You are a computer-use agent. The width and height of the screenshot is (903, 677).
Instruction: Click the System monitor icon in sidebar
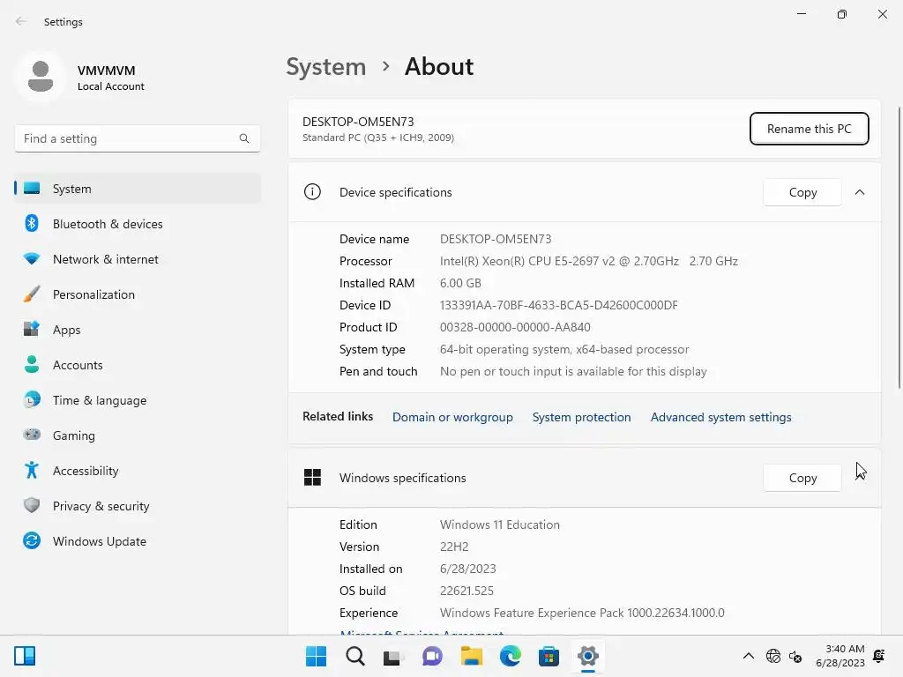(x=32, y=189)
